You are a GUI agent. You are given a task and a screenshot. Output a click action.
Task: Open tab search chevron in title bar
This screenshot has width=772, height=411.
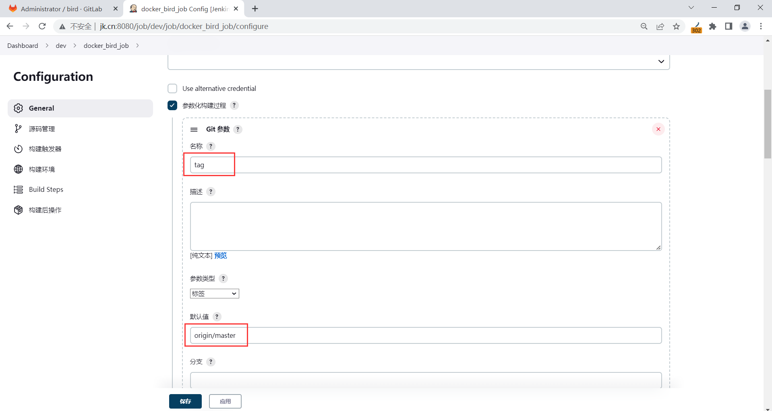coord(691,8)
